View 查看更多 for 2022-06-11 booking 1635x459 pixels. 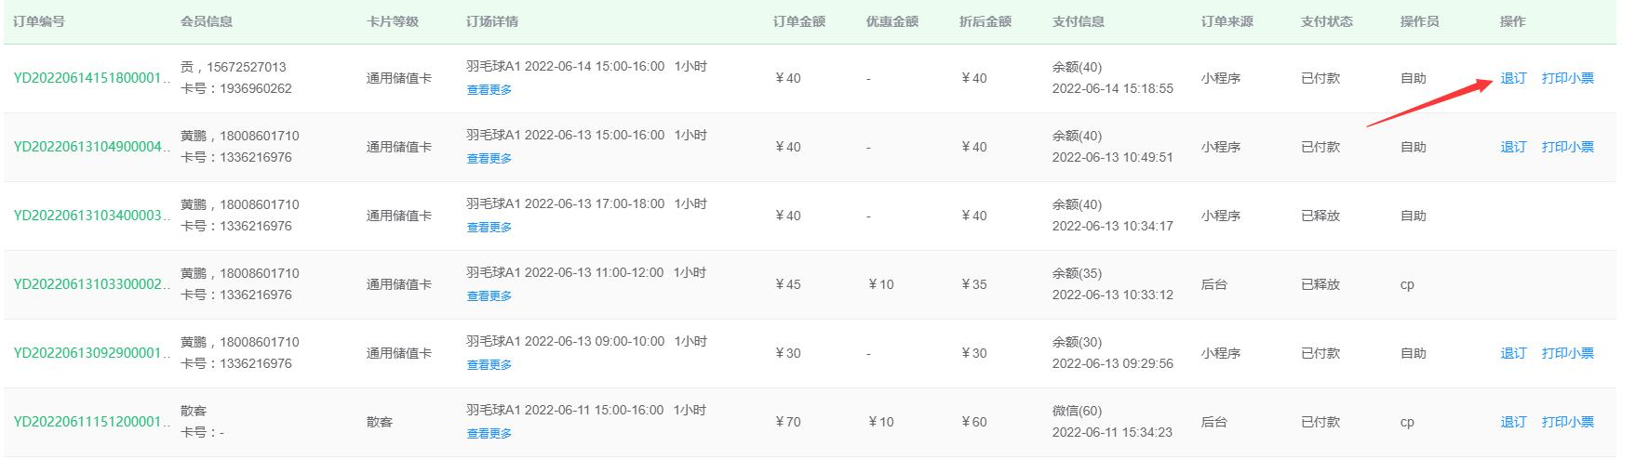tap(489, 434)
